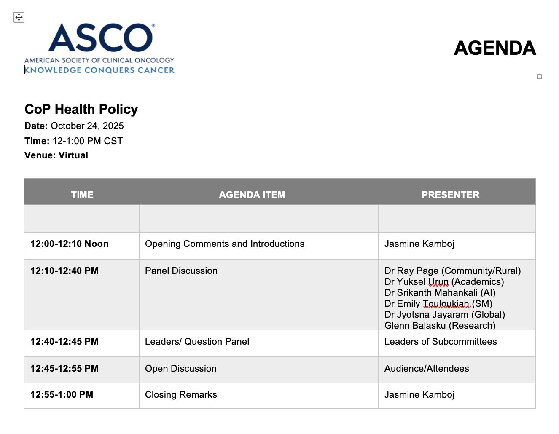The height and width of the screenshot is (434, 559).
Task: Click the PRESENTER column header
Action: (450, 195)
